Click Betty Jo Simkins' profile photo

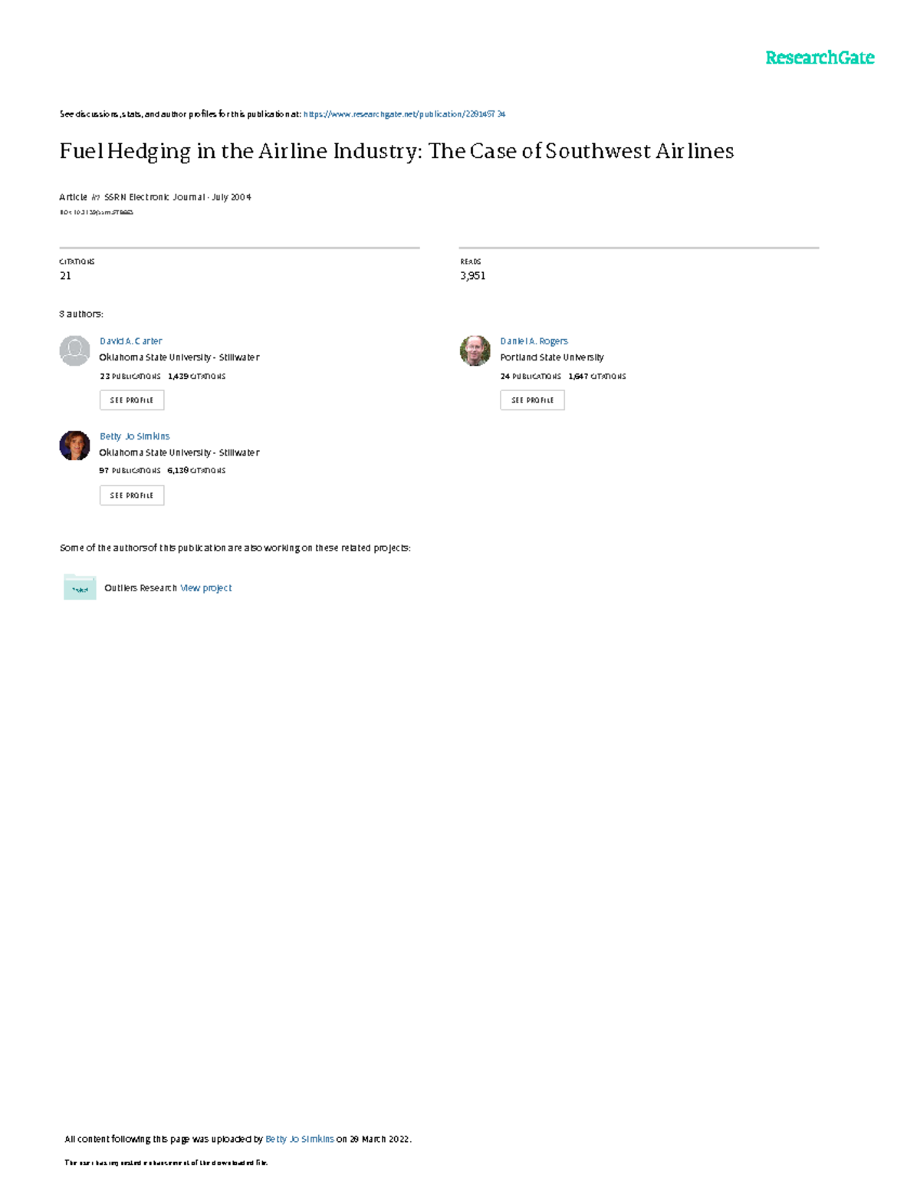click(x=74, y=446)
